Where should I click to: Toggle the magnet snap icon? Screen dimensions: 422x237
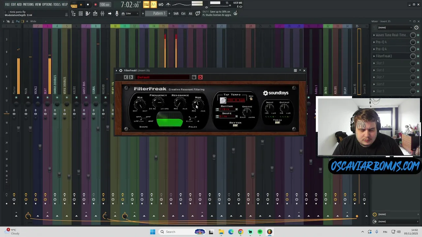123,14
